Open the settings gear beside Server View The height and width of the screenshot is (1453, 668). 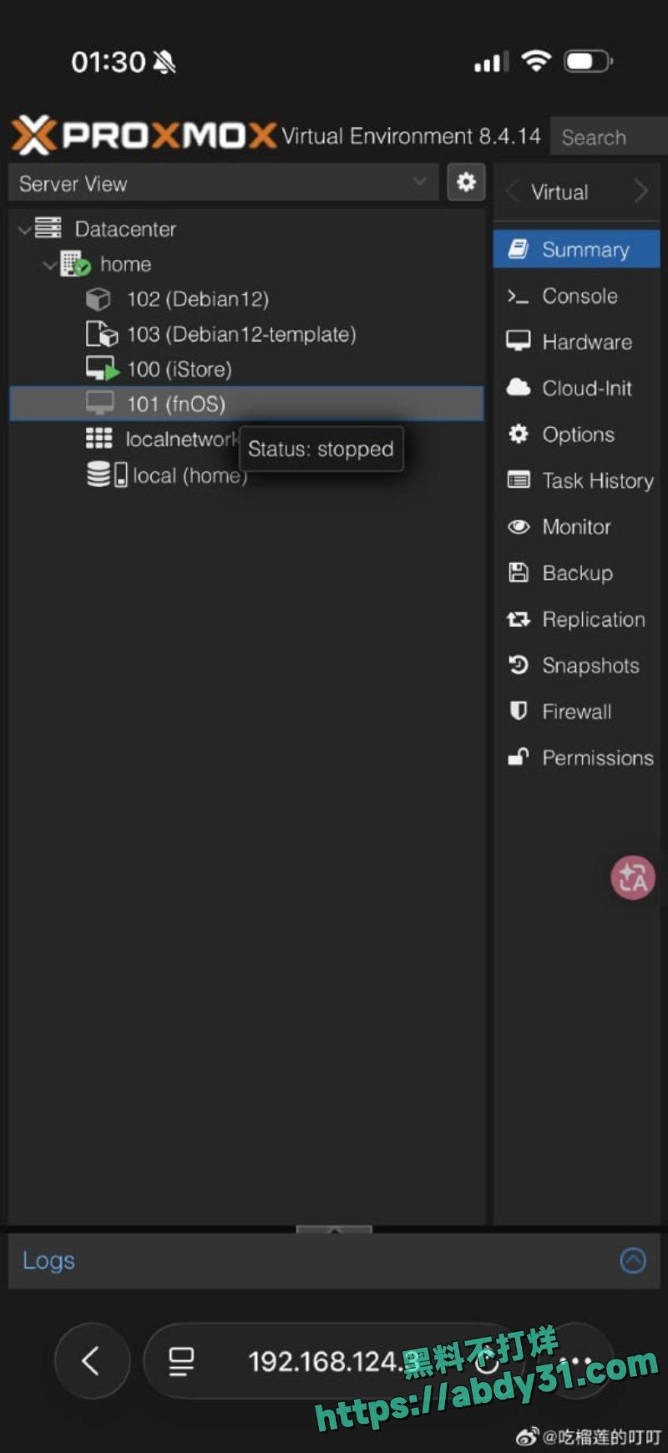click(x=466, y=182)
